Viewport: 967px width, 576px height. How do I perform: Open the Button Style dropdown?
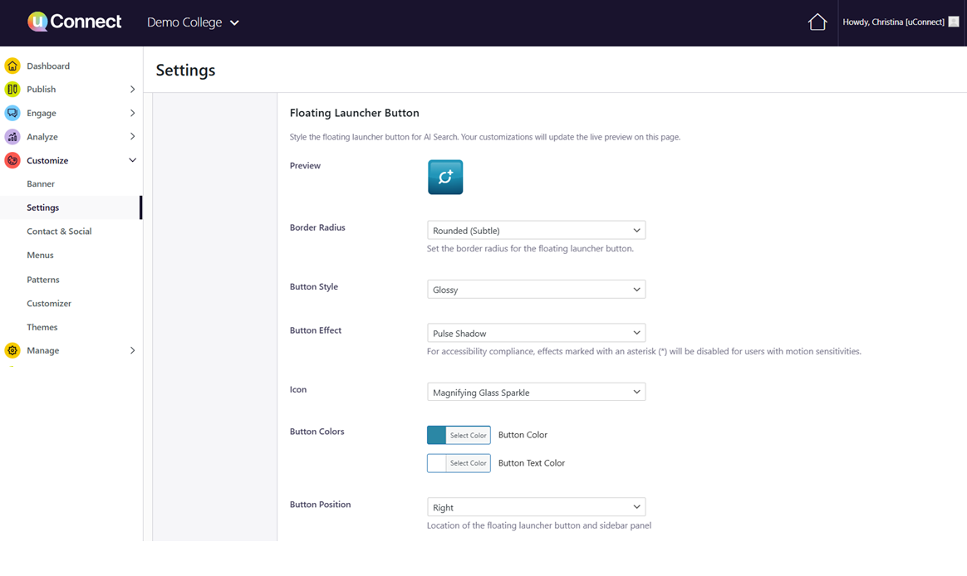click(x=536, y=290)
